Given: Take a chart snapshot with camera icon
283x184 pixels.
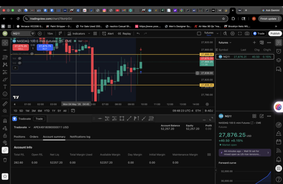Looking at the screenshot, I should 247,33.
